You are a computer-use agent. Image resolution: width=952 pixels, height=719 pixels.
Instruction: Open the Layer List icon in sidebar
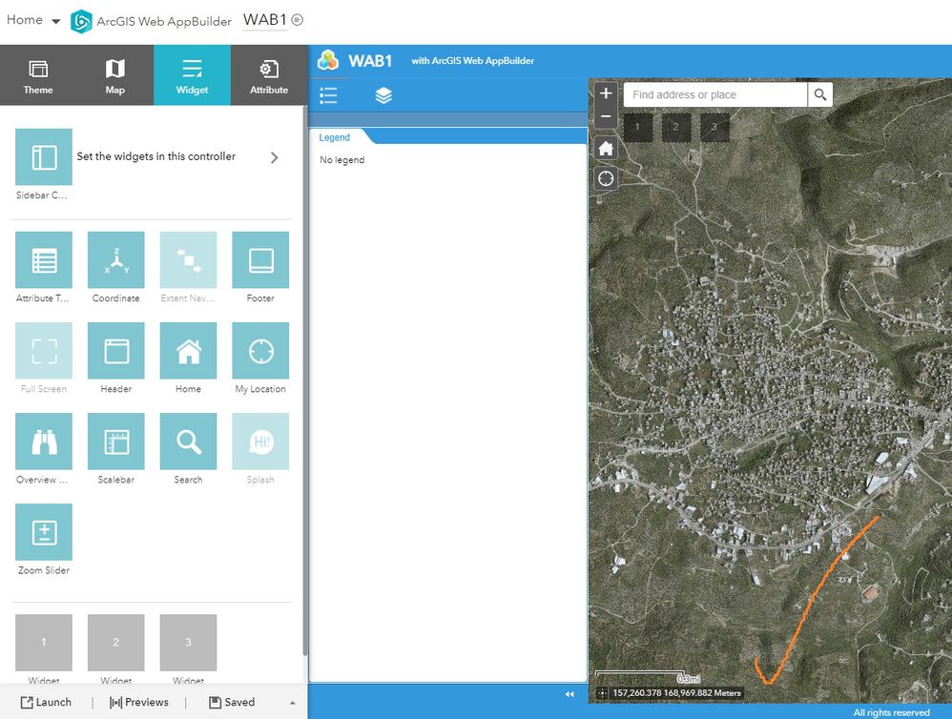pos(383,95)
